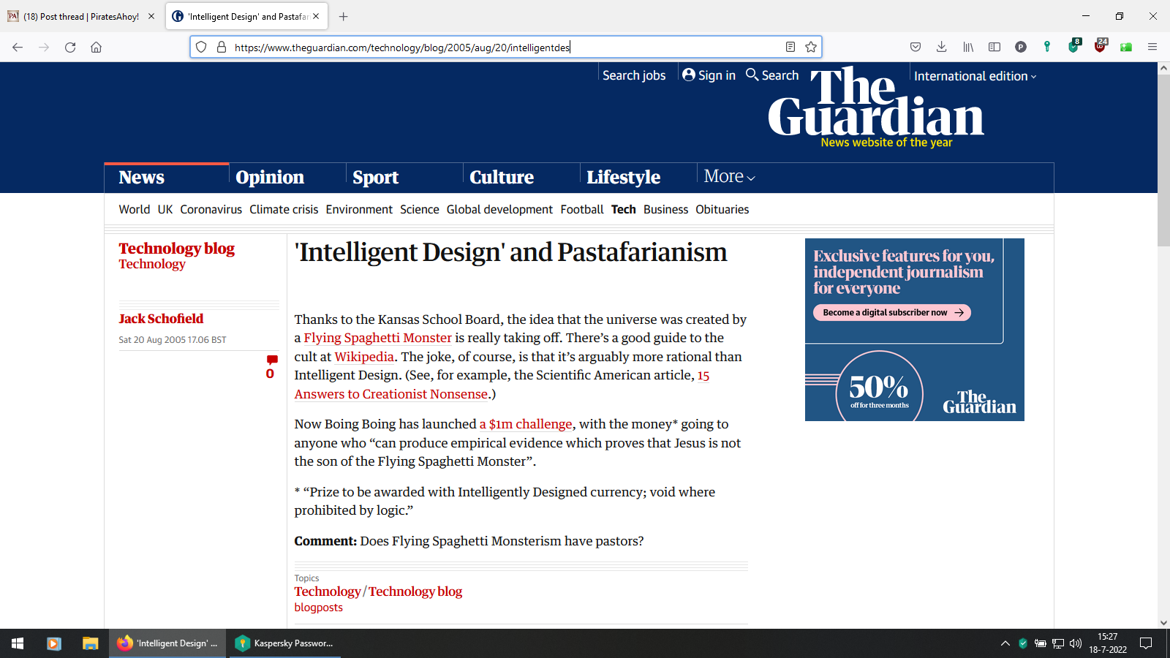Open the Sport section

pyautogui.click(x=375, y=178)
